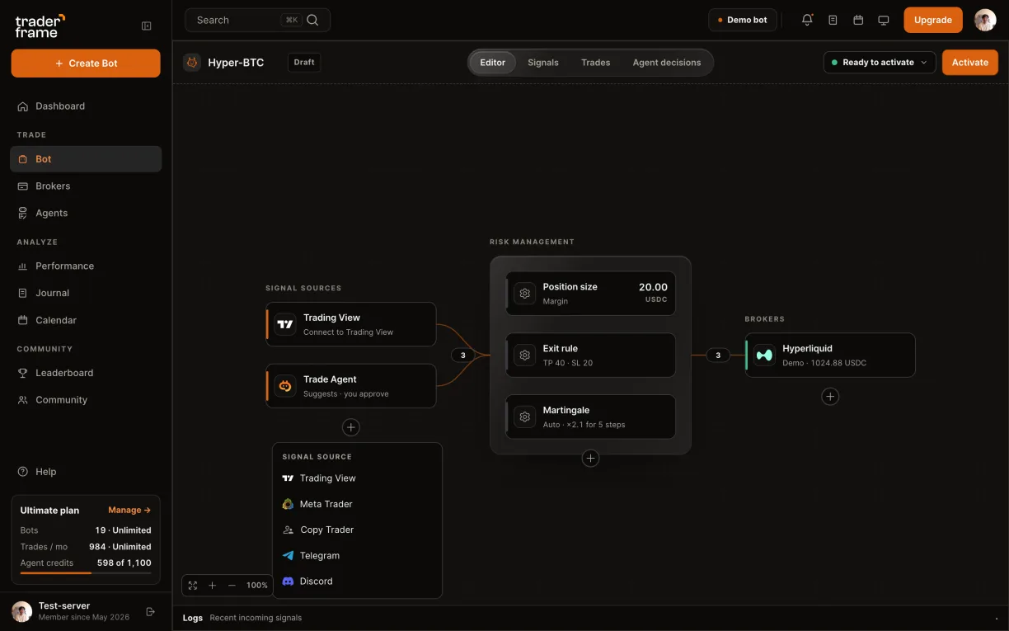Open Calendar in the sidebar
1009x631 pixels.
[86, 320]
